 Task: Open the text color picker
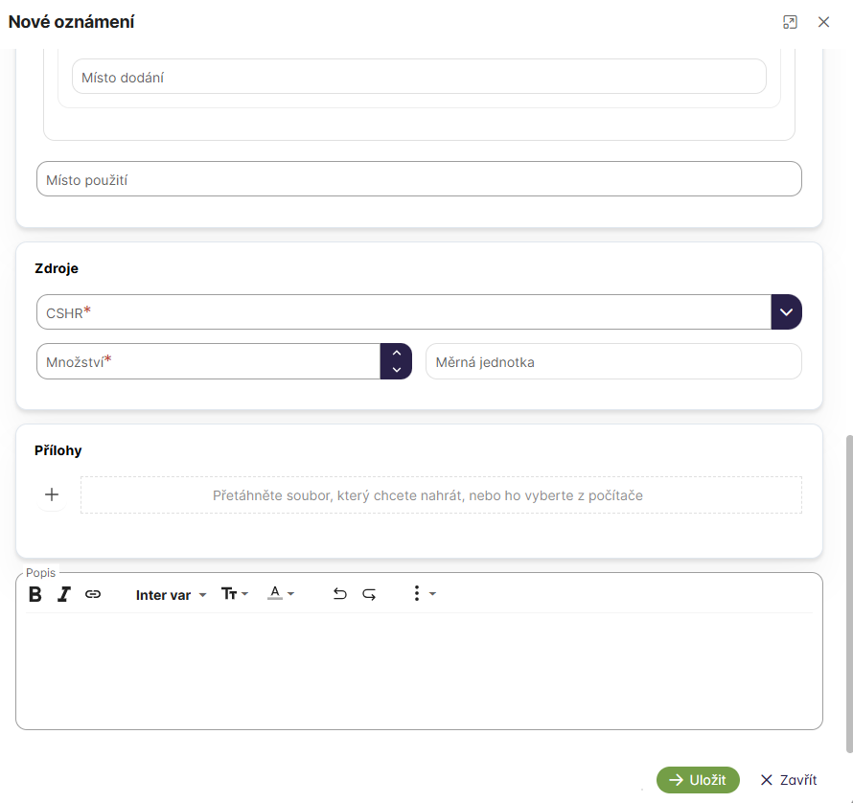pyautogui.click(x=281, y=594)
